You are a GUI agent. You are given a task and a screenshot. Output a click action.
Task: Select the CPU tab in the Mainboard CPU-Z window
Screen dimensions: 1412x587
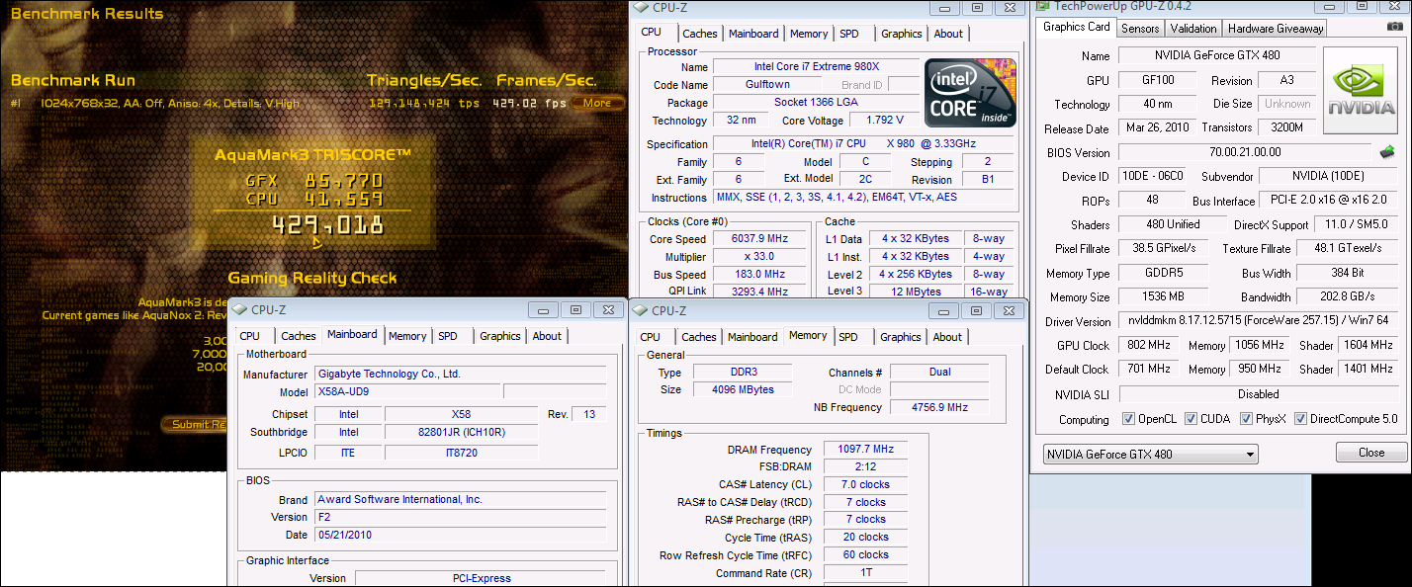tap(250, 336)
